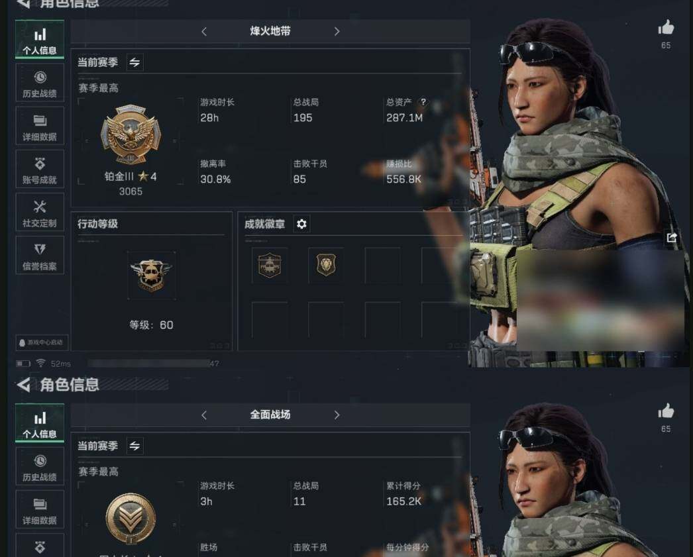The width and height of the screenshot is (693, 557).
Task: Open 历史战绩 tab in upper sidebar
Action: pyautogui.click(x=40, y=83)
